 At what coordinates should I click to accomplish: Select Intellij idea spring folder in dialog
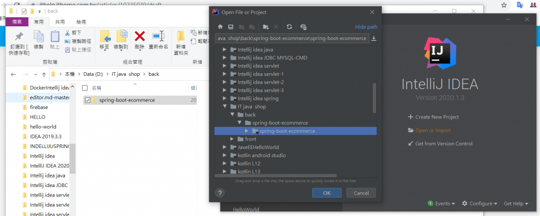click(x=258, y=99)
